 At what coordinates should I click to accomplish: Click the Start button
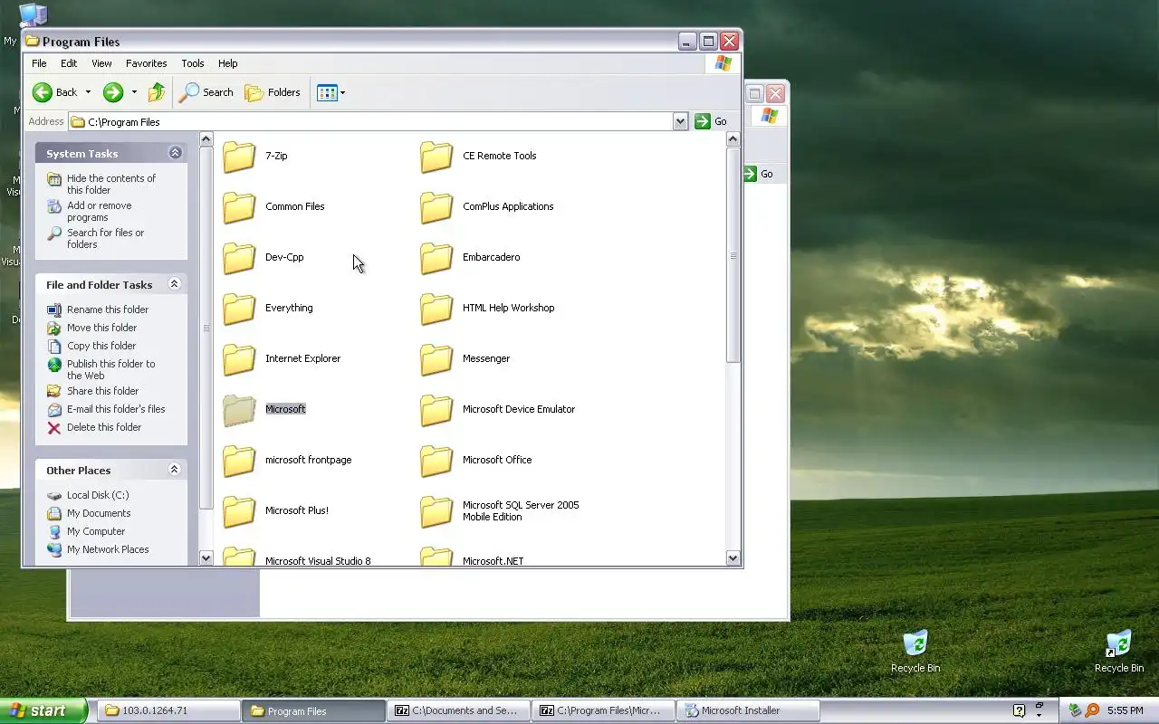(43, 710)
